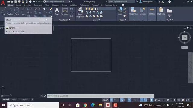The image size is (193, 108).
Task: Expand the Properties panel arrow
Action: tap(133, 20)
